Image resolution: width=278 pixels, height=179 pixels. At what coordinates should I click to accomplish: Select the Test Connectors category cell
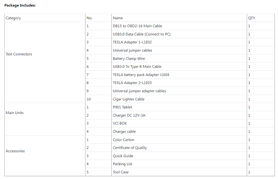click(45, 63)
